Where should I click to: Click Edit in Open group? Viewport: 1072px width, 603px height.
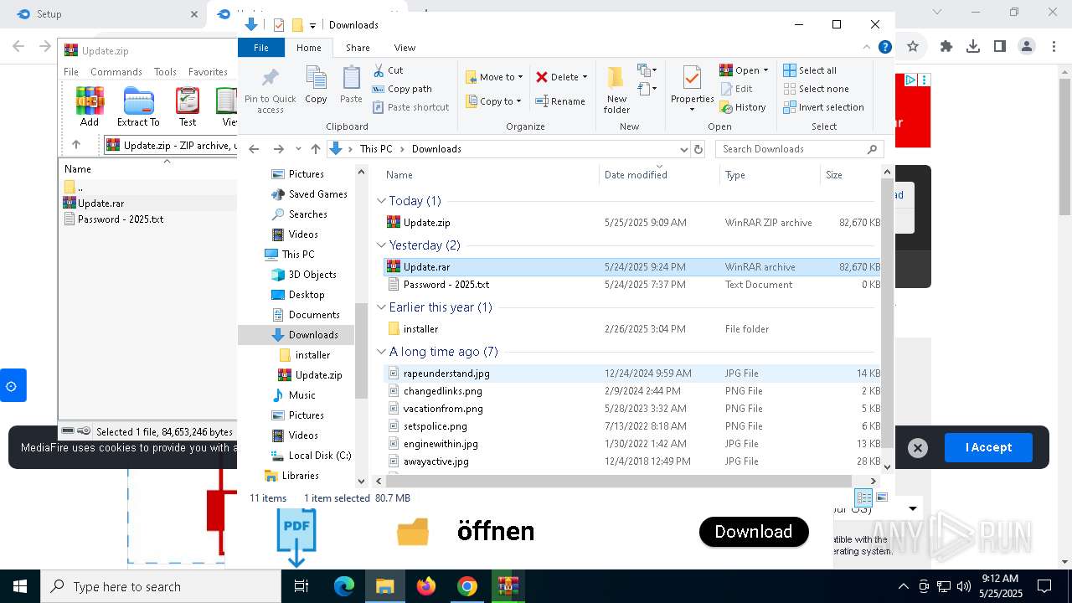click(736, 89)
